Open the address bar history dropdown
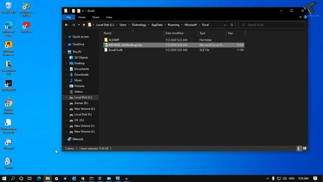This screenshot has height=182, width=323. pos(225,25)
